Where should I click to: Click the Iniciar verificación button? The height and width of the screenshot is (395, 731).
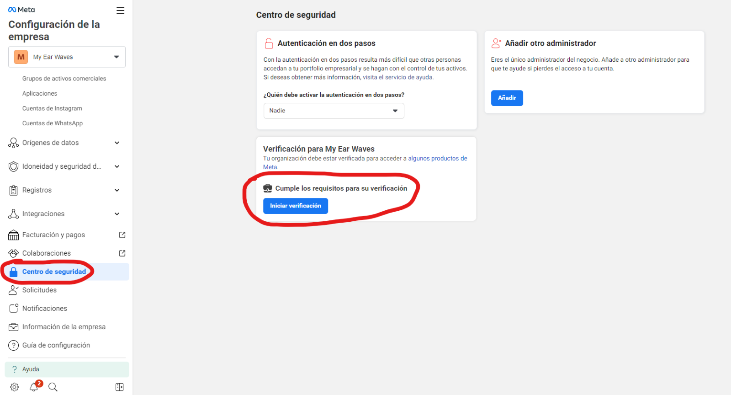click(296, 206)
